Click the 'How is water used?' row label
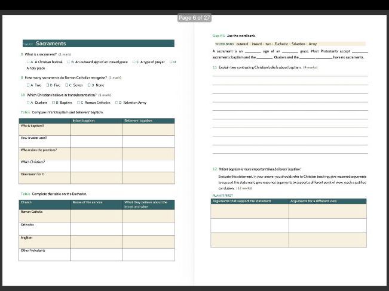This screenshot has height=291, width=389. (33, 138)
